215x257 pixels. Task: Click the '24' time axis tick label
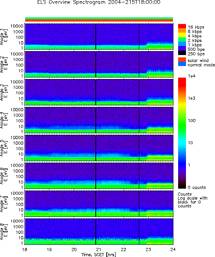pyautogui.click(x=173, y=250)
